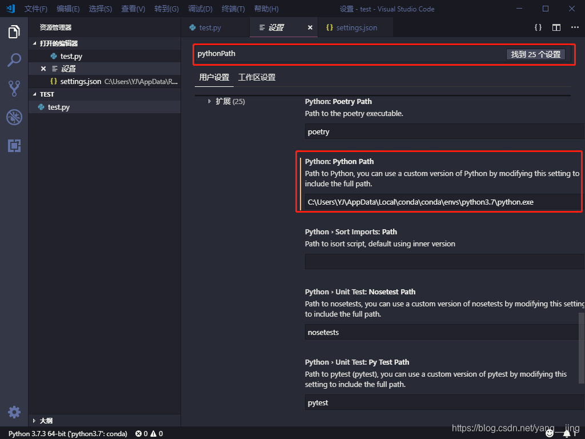Click the Python Path input field
The width and height of the screenshot is (585, 439).
click(x=443, y=202)
